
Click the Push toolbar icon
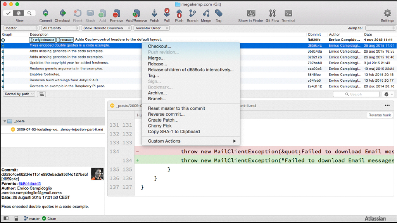click(179, 14)
